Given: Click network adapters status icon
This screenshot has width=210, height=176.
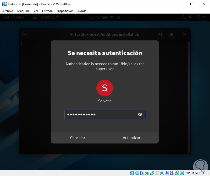Looking at the screenshot, I should (147, 173).
